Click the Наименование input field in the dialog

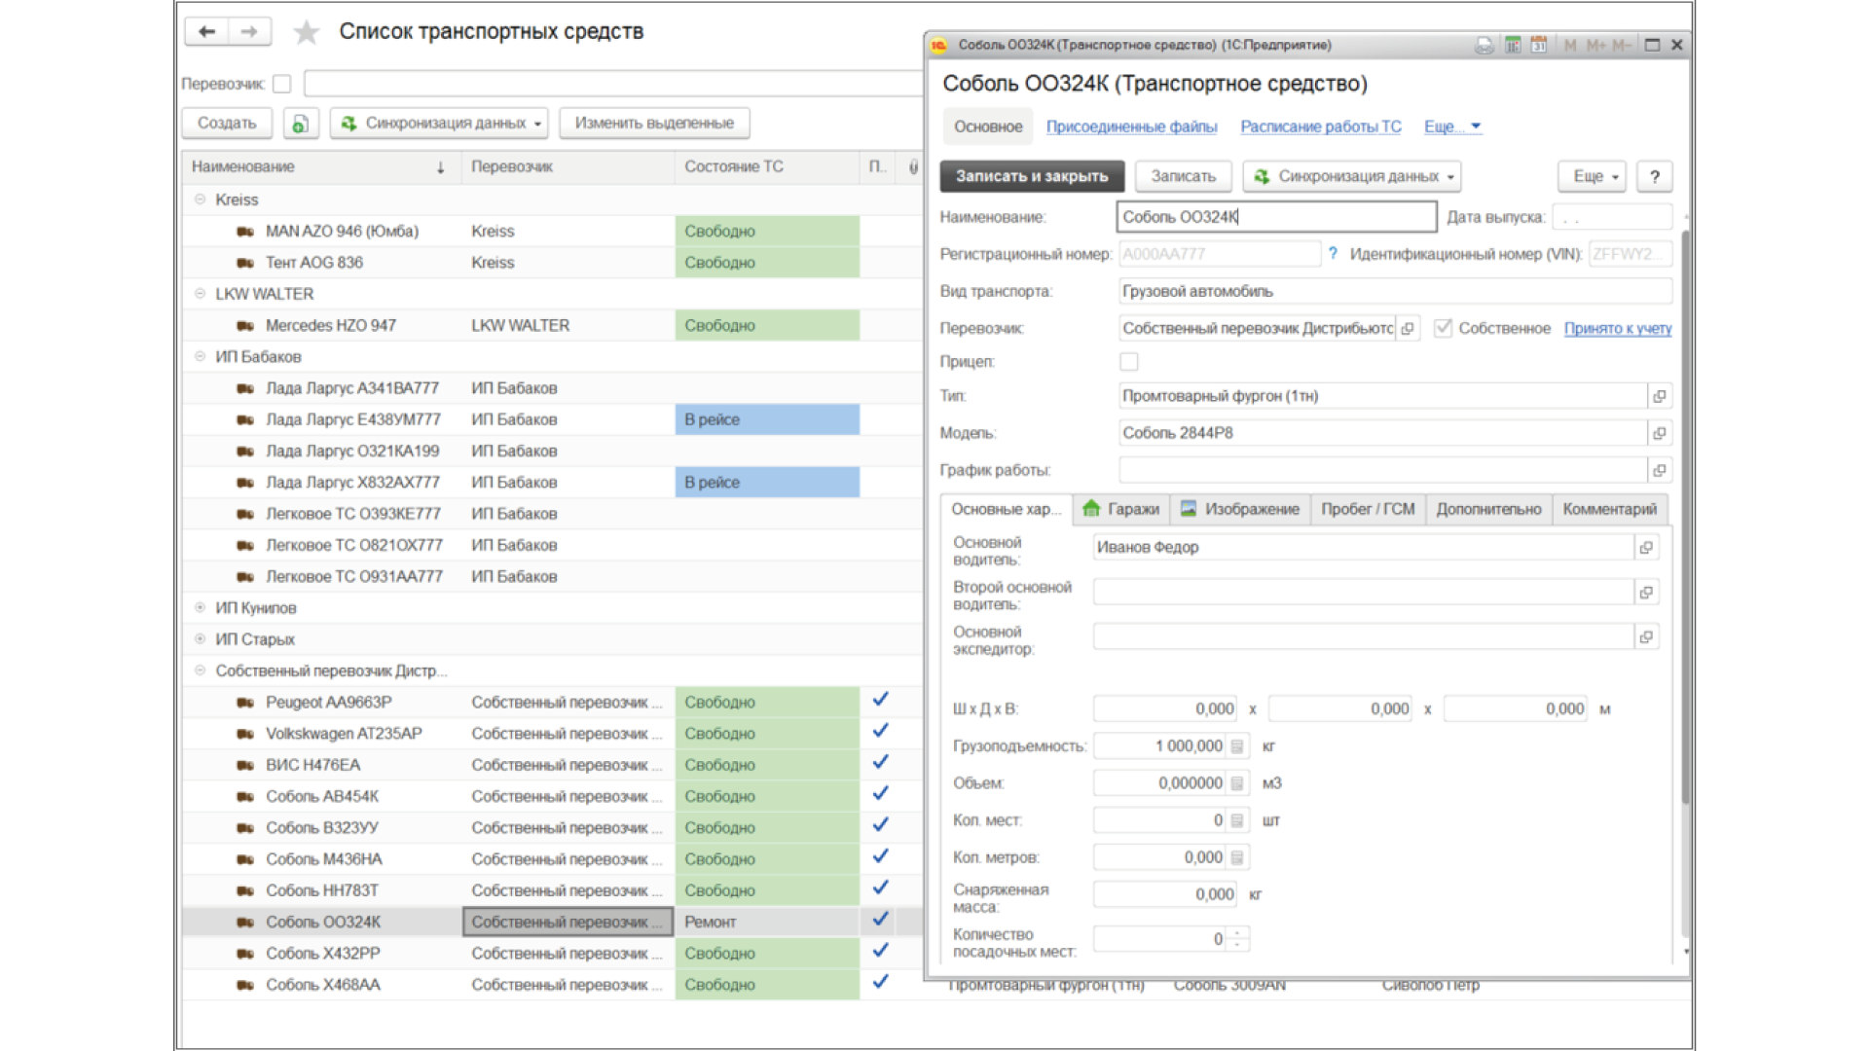[1275, 217]
